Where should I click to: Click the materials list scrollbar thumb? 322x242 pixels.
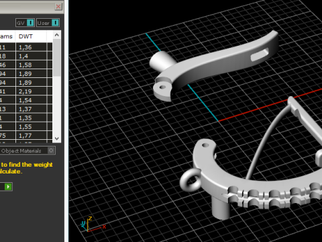click(57, 58)
